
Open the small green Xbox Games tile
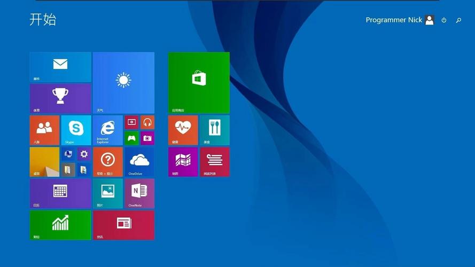131,138
